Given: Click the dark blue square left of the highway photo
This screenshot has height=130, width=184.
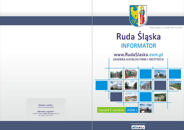Looking at the screenshot, I should 116,97.
